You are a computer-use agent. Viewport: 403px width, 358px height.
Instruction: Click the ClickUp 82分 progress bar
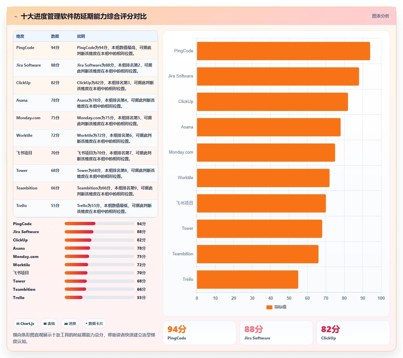tap(99, 240)
